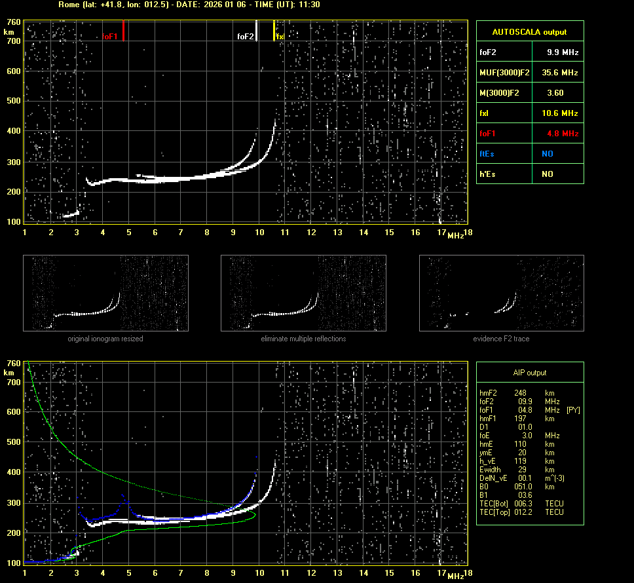Open the eliminate multiple reflections thumbnail
This screenshot has width=634, height=583.
coord(303,293)
